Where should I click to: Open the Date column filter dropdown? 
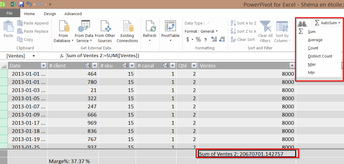tap(43, 66)
